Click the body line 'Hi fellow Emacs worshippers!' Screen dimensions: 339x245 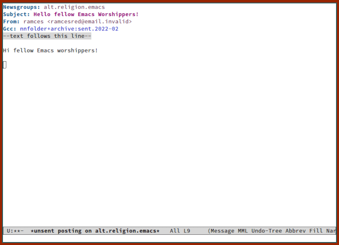click(50, 50)
